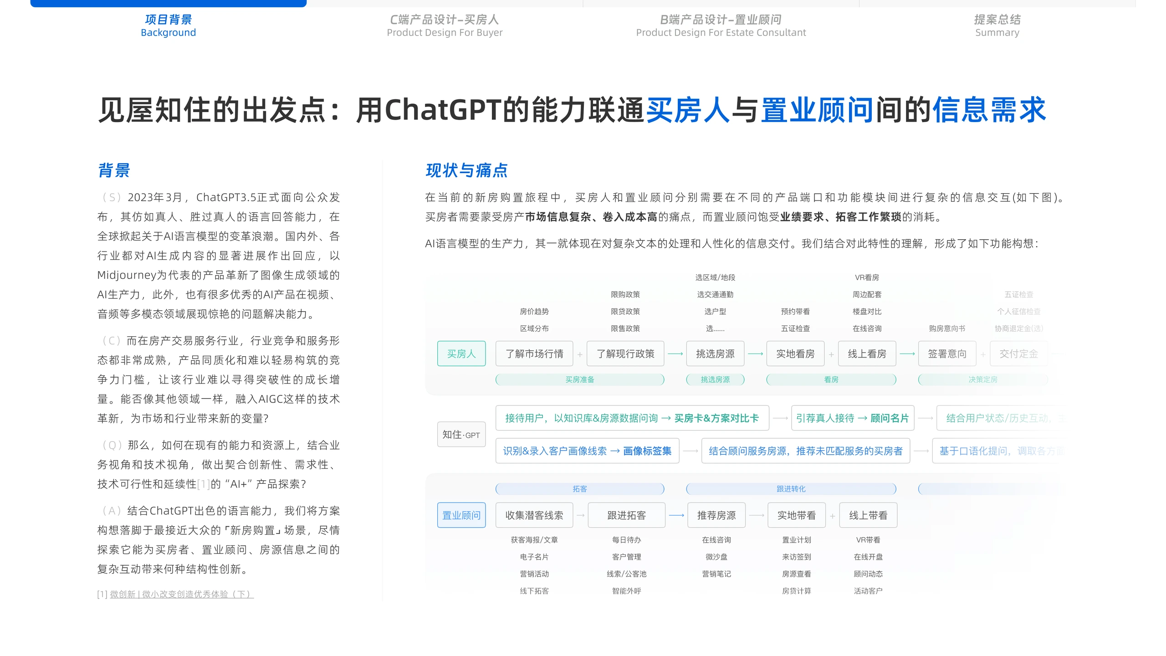Select the 了解现行政策 step box
1166x656 pixels.
point(625,354)
